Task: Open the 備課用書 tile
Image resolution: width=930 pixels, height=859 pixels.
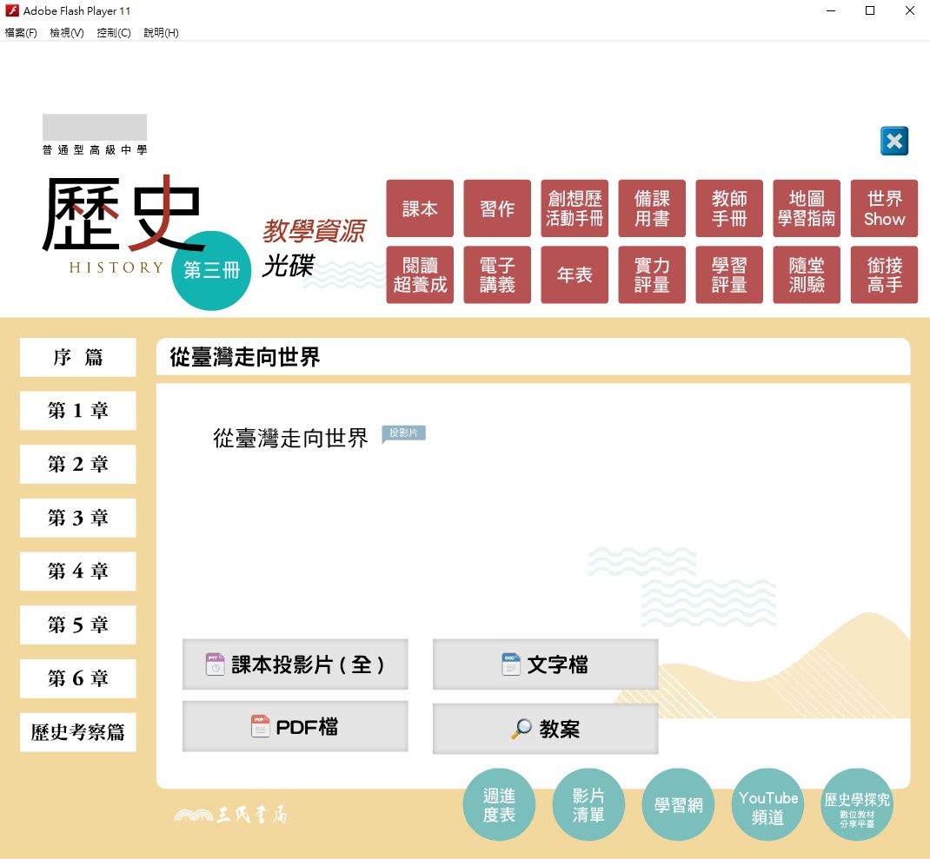Action: 652,208
